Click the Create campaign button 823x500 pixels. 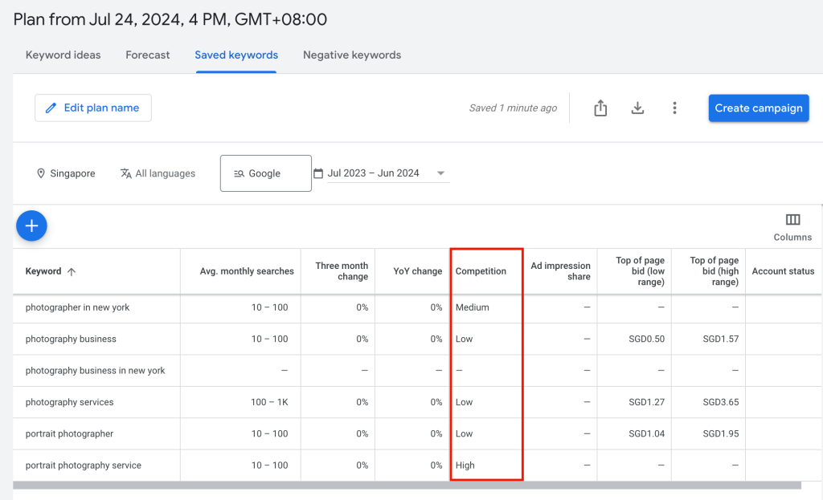click(x=758, y=107)
